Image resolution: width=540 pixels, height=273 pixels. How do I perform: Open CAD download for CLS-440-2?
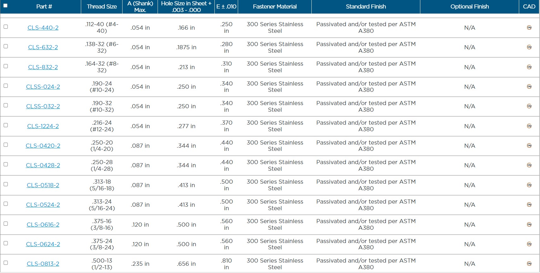point(529,27)
